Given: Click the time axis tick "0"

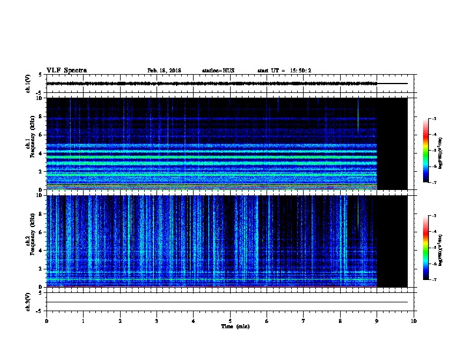Looking at the screenshot, I should 46,321.
